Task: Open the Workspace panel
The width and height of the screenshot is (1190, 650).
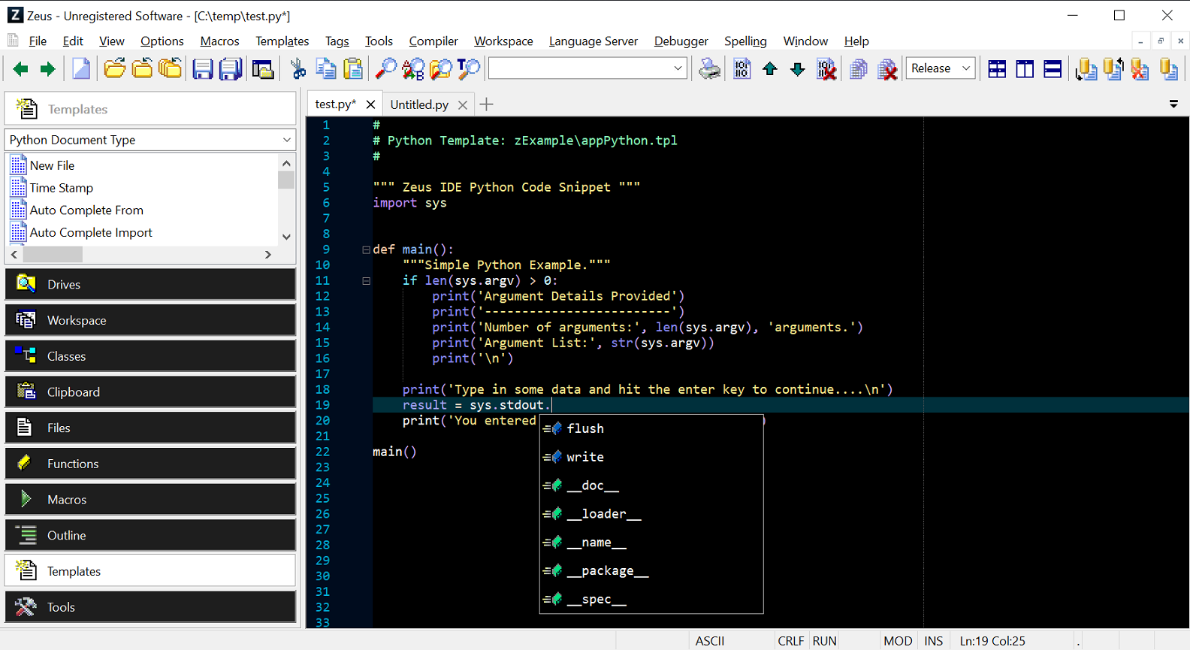Action: point(150,320)
